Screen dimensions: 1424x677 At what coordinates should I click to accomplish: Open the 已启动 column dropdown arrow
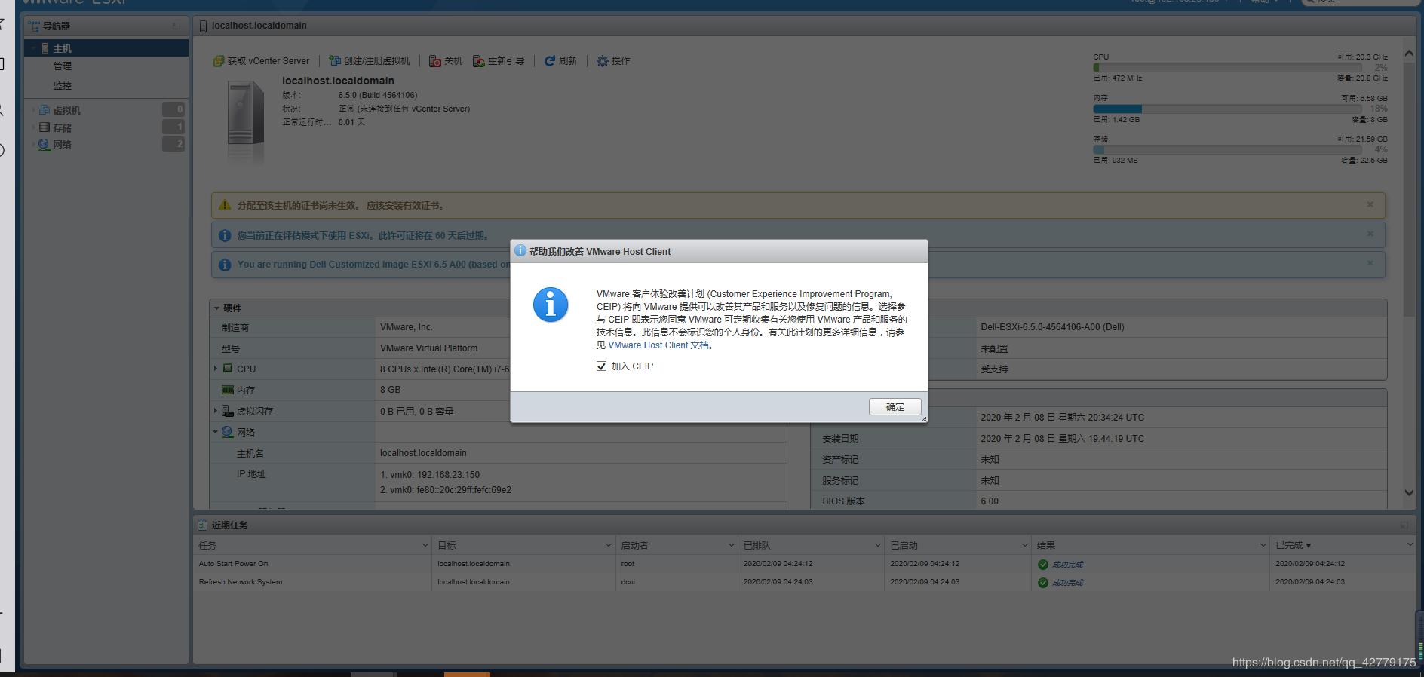1024,545
